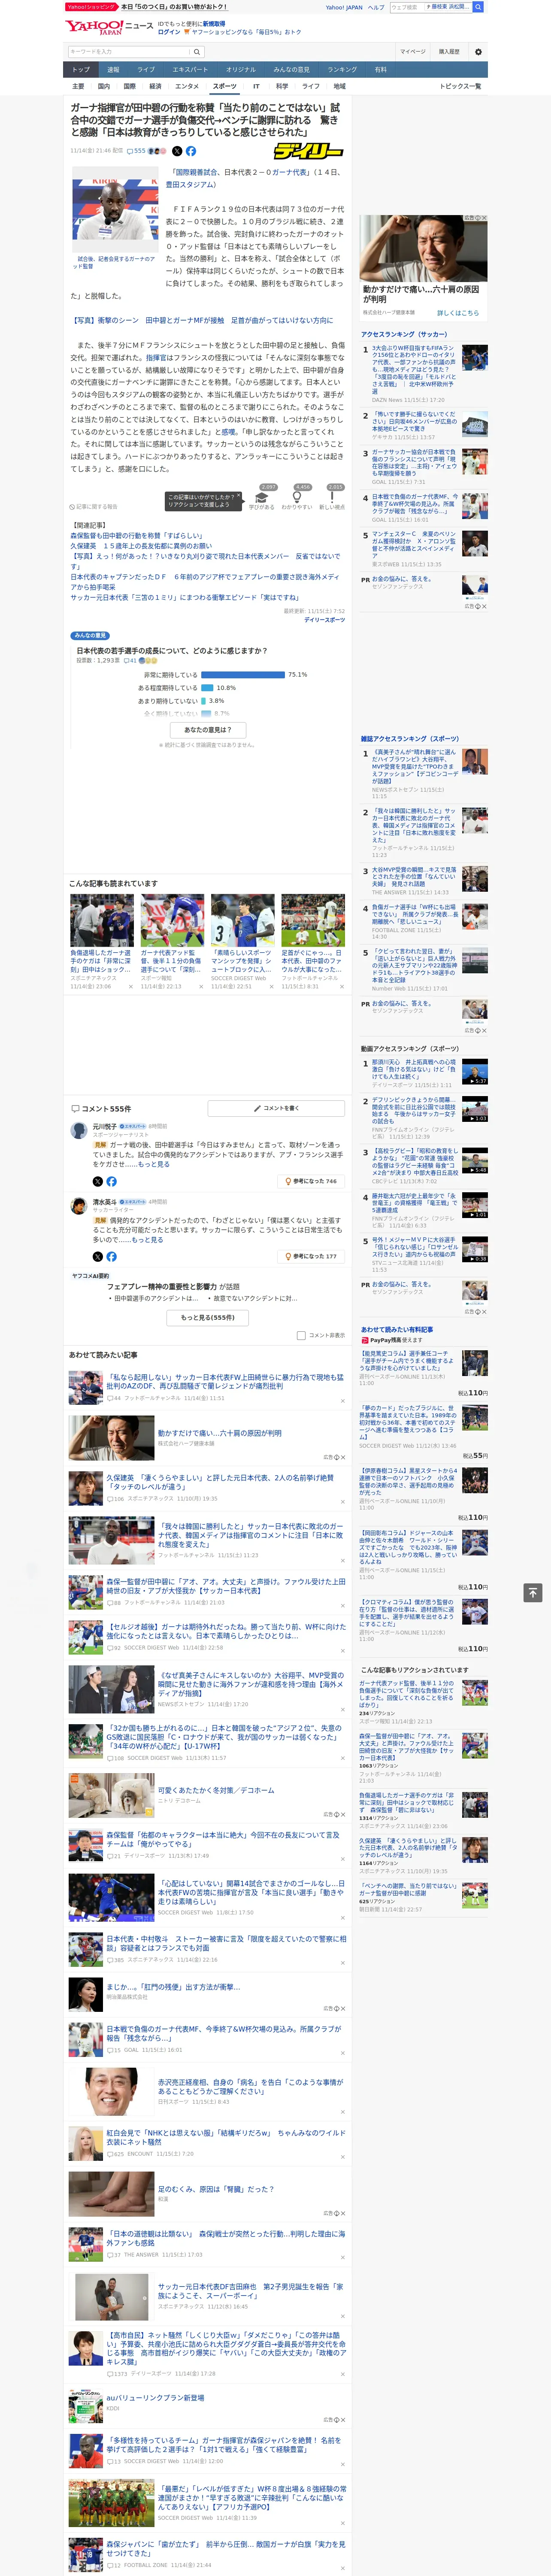Viewport: 551px width, 2576px height.
Task: Click the Daily Sports logo
Action: tap(309, 151)
